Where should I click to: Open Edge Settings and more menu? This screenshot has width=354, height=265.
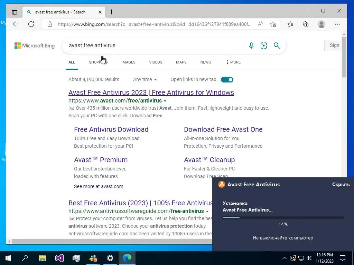[337, 24]
